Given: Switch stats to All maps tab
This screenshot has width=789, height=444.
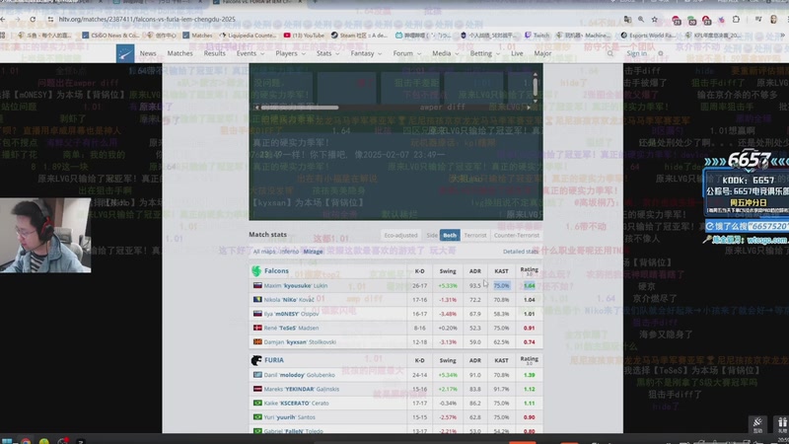Looking at the screenshot, I should click(263, 252).
